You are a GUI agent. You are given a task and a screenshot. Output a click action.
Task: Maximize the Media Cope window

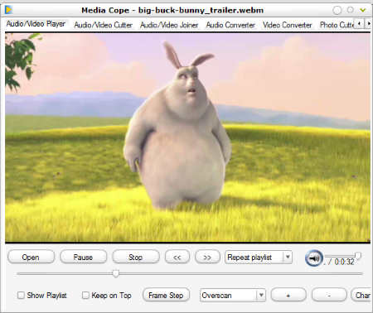350,10
